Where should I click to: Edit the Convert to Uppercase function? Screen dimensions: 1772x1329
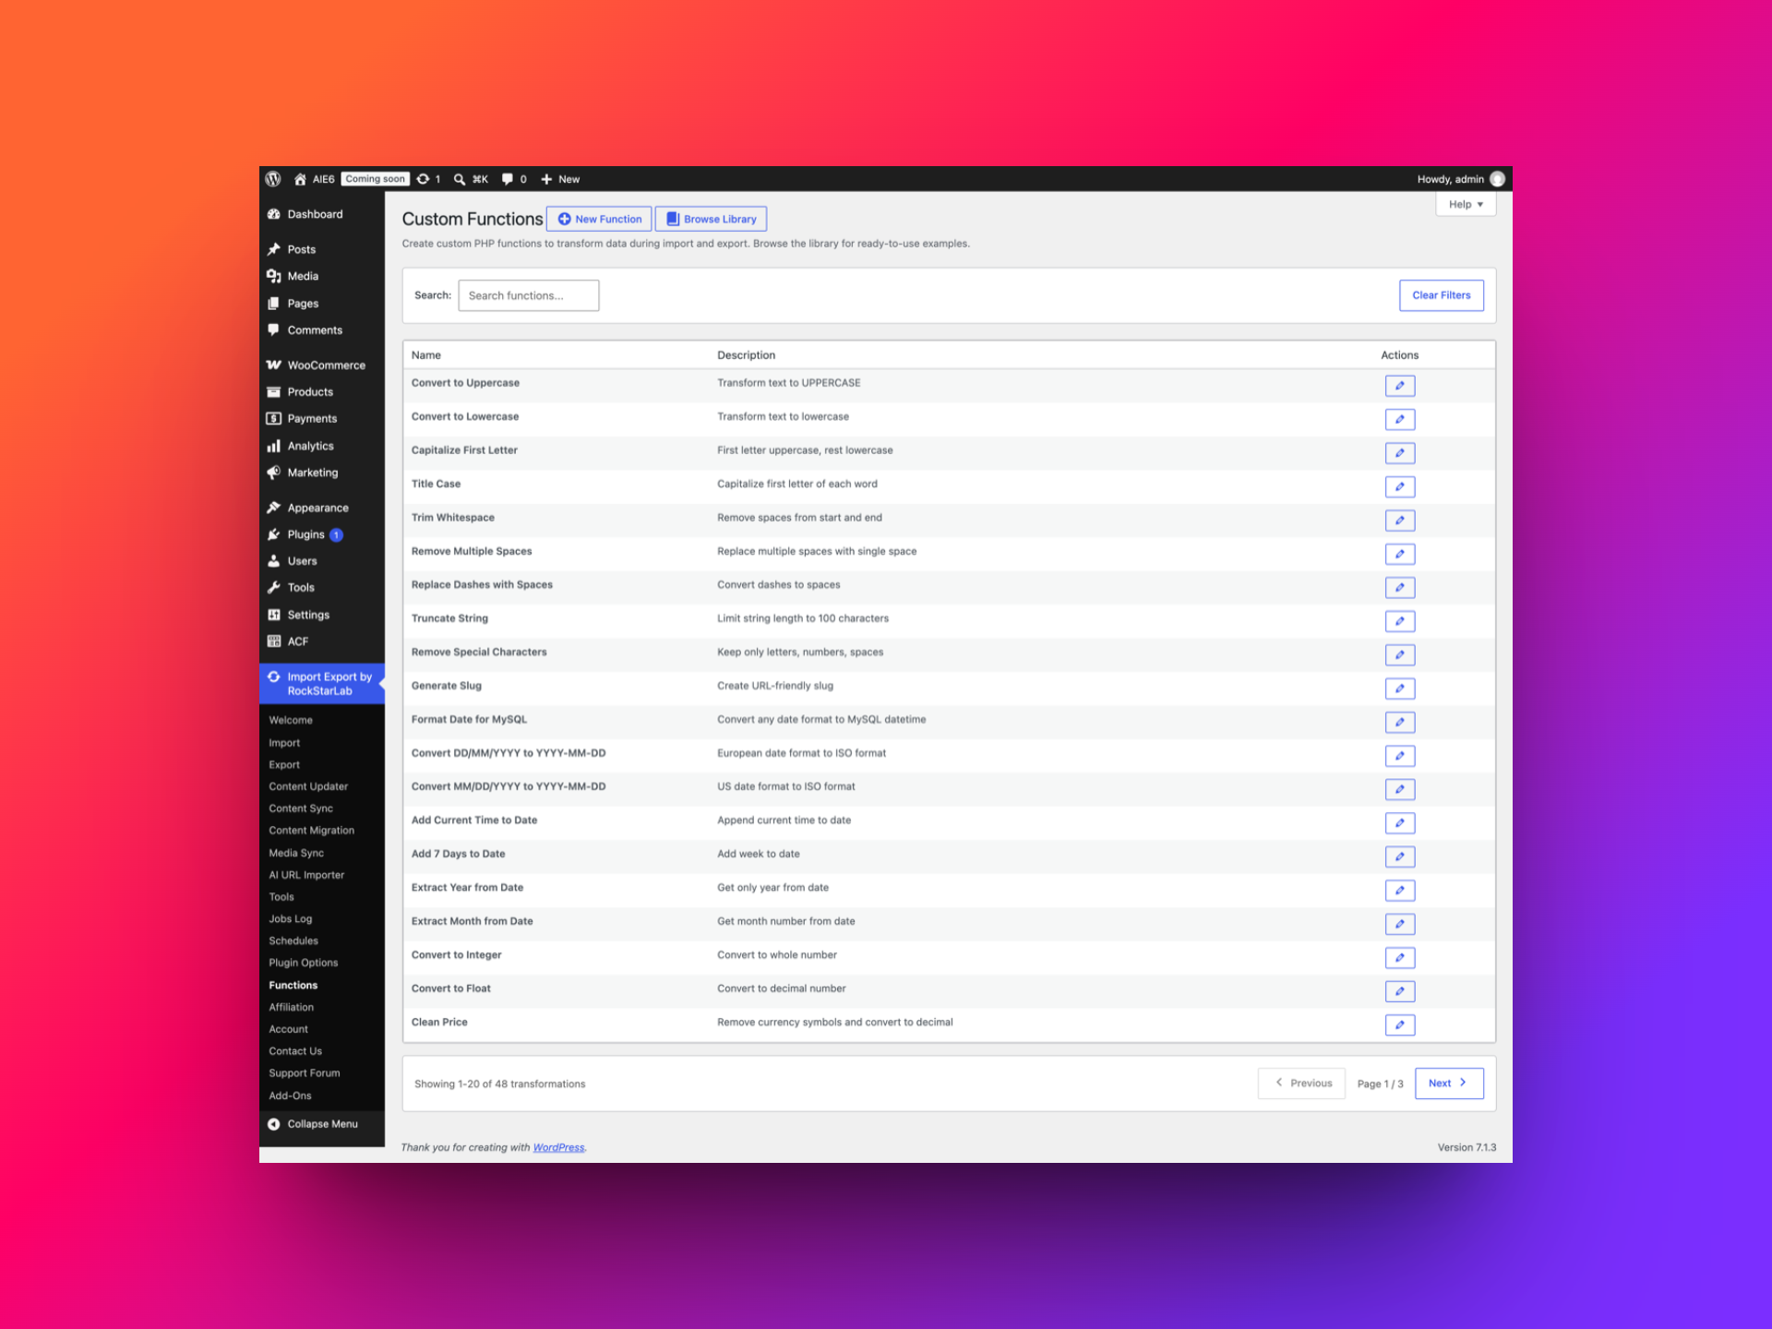coord(1399,386)
